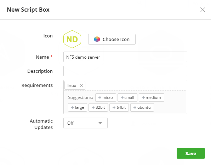This screenshot has height=165, width=211.
Task: Click the Automatic Updates label
Action: 41,124
